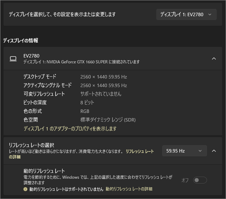Click the EV2780 display name heading
Image resolution: width=226 pixels, height=199 pixels.
coord(31,56)
